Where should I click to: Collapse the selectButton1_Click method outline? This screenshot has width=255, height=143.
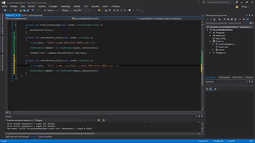pyautogui.click(x=16, y=38)
